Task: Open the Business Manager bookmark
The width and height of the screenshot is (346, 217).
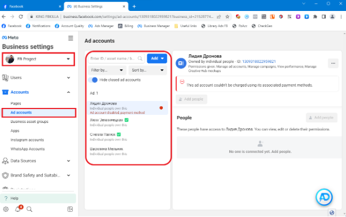Action: [154, 26]
